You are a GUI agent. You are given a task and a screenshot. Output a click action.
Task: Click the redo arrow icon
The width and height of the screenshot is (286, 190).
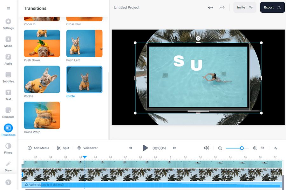click(222, 7)
